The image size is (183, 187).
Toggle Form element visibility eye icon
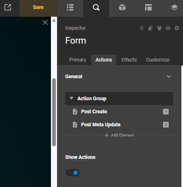[168, 28]
